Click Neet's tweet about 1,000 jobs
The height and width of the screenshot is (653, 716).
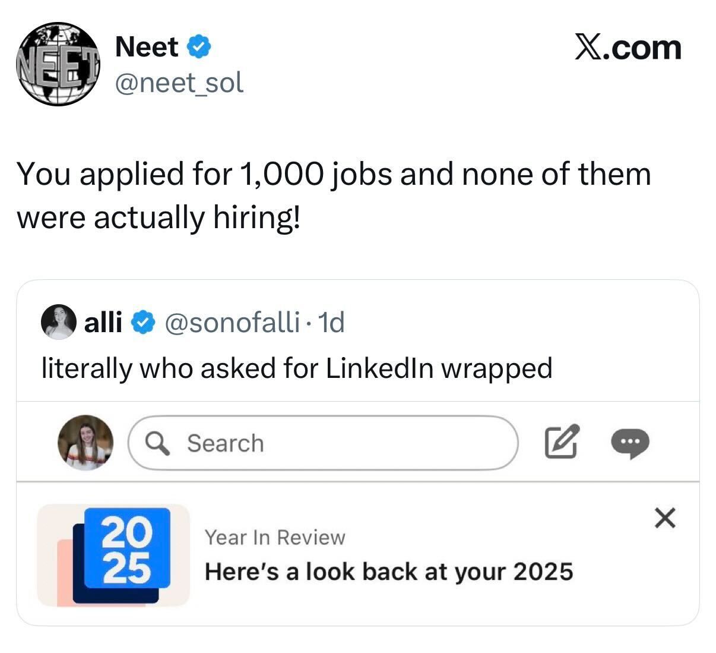[333, 196]
